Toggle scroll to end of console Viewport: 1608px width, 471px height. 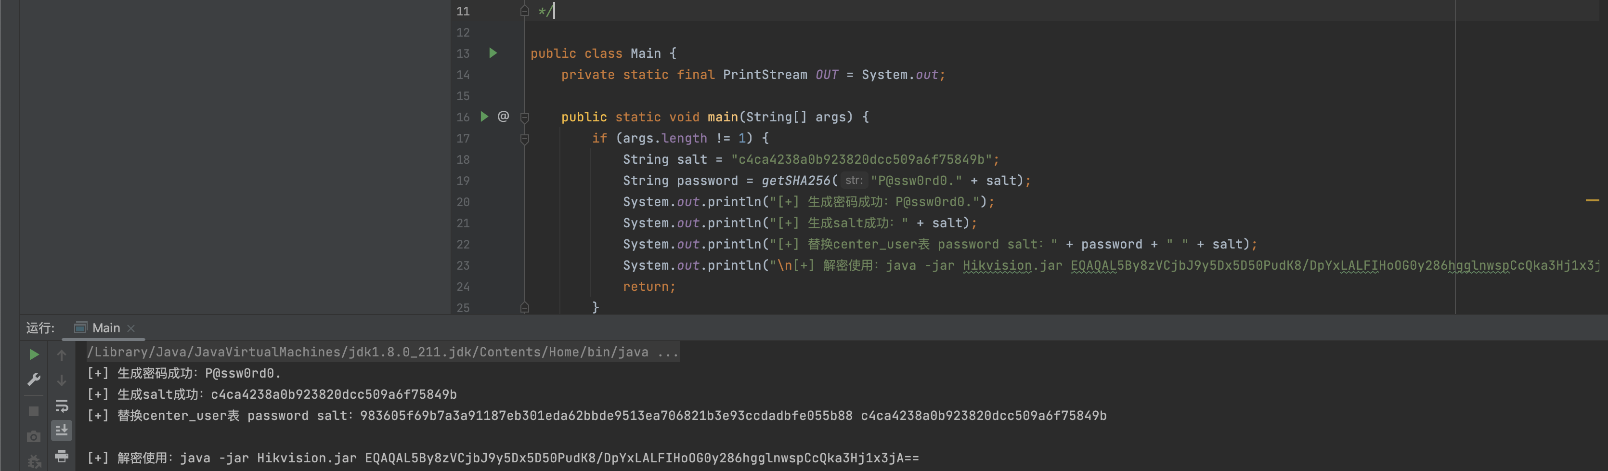tap(61, 431)
